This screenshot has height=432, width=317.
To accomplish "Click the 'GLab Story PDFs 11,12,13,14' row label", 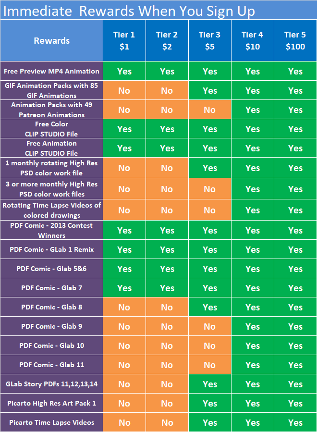I will (51, 384).
